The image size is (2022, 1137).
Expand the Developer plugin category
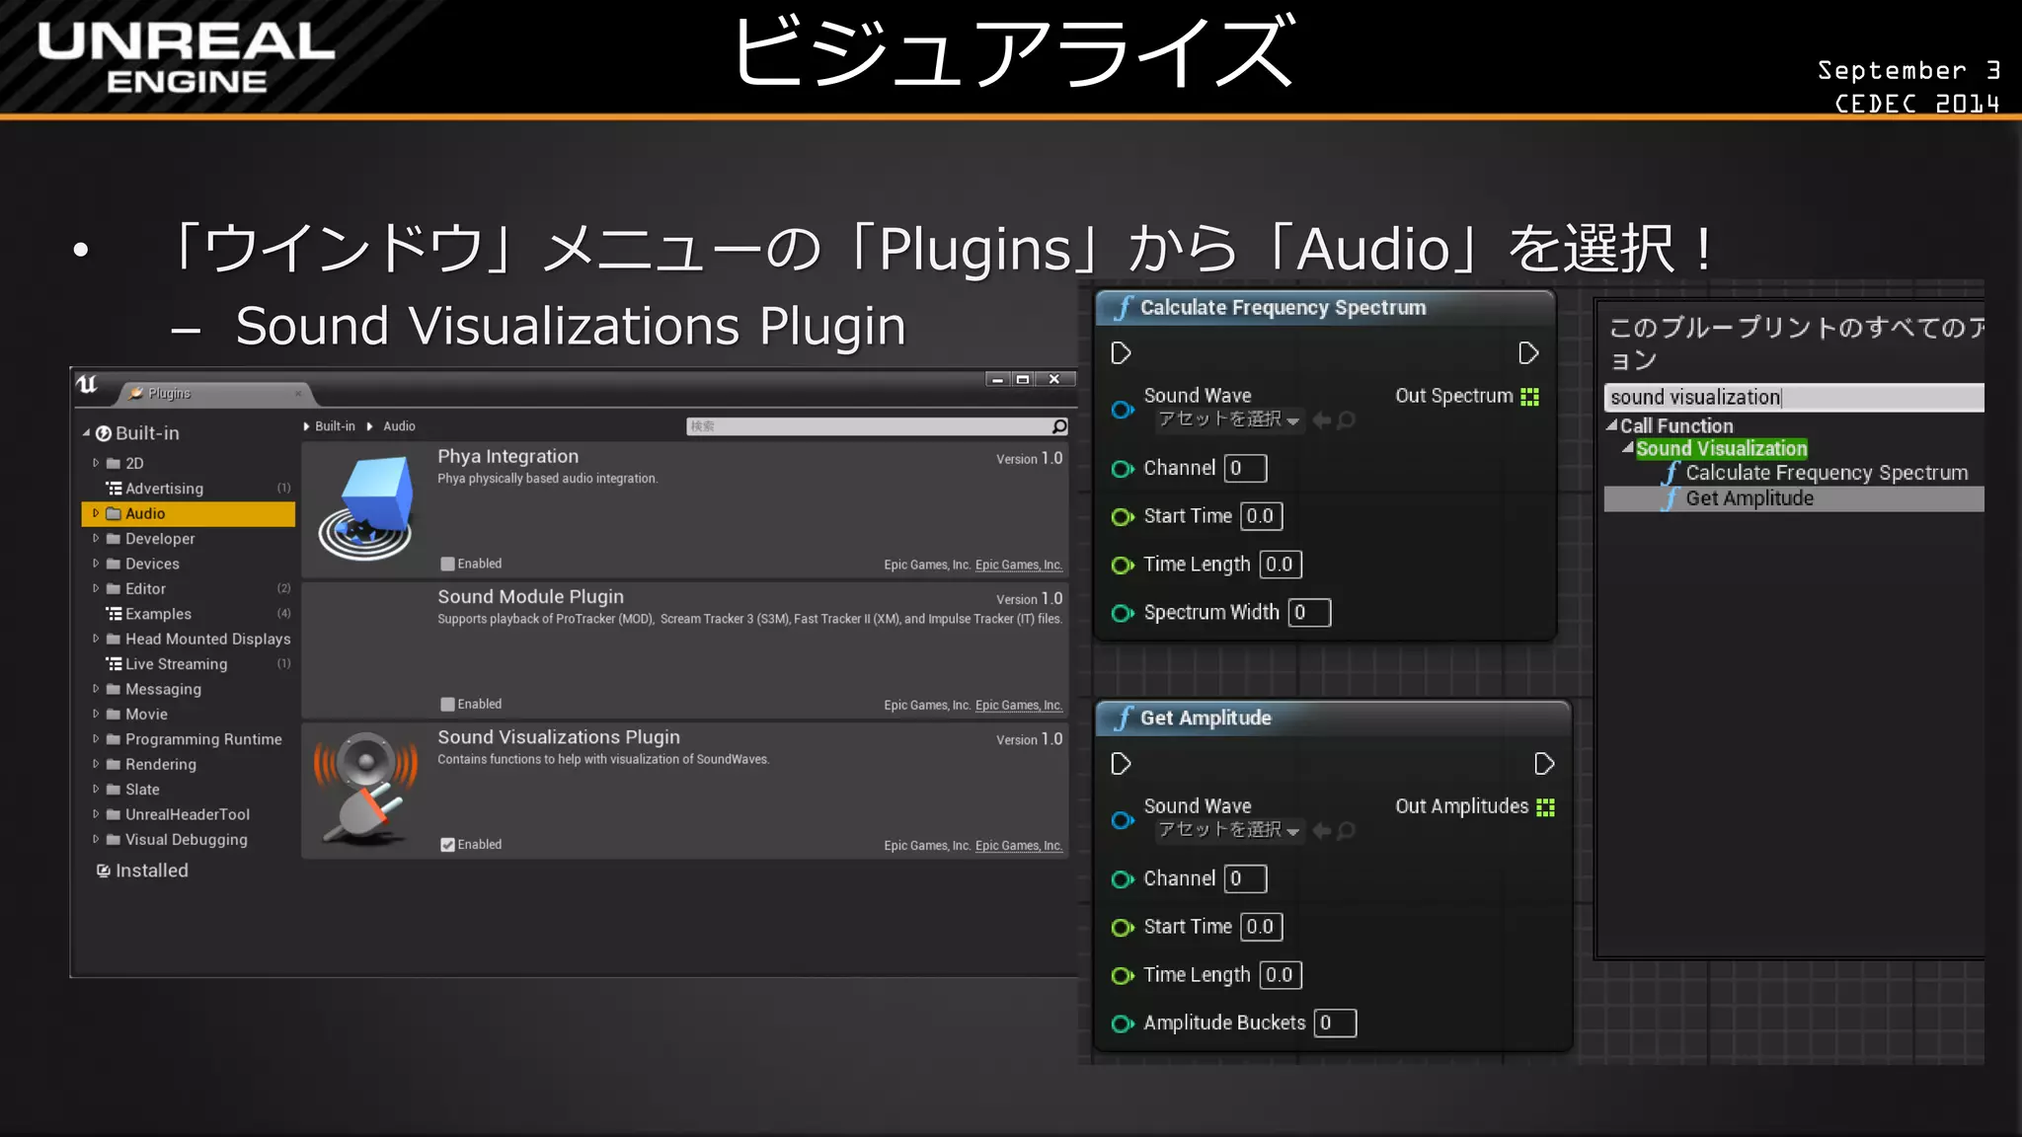click(x=96, y=538)
